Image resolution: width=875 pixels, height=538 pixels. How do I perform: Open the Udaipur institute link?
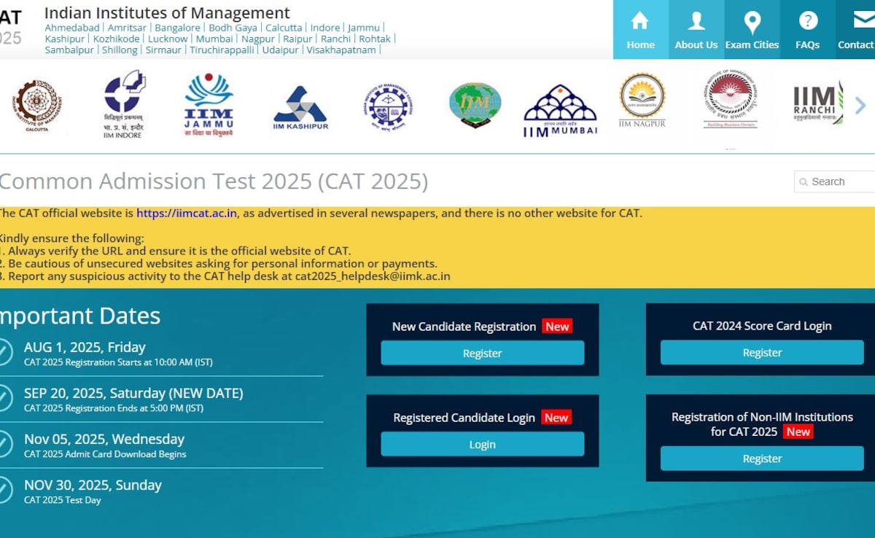(x=281, y=50)
